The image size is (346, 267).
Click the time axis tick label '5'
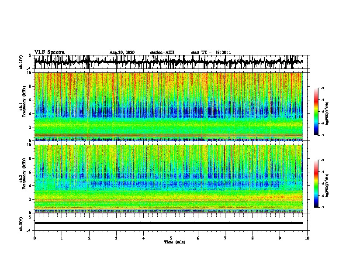click(171, 238)
